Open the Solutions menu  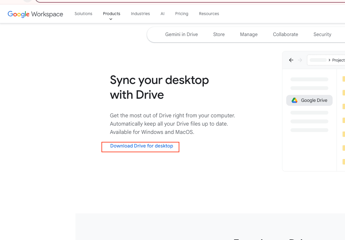pos(83,14)
